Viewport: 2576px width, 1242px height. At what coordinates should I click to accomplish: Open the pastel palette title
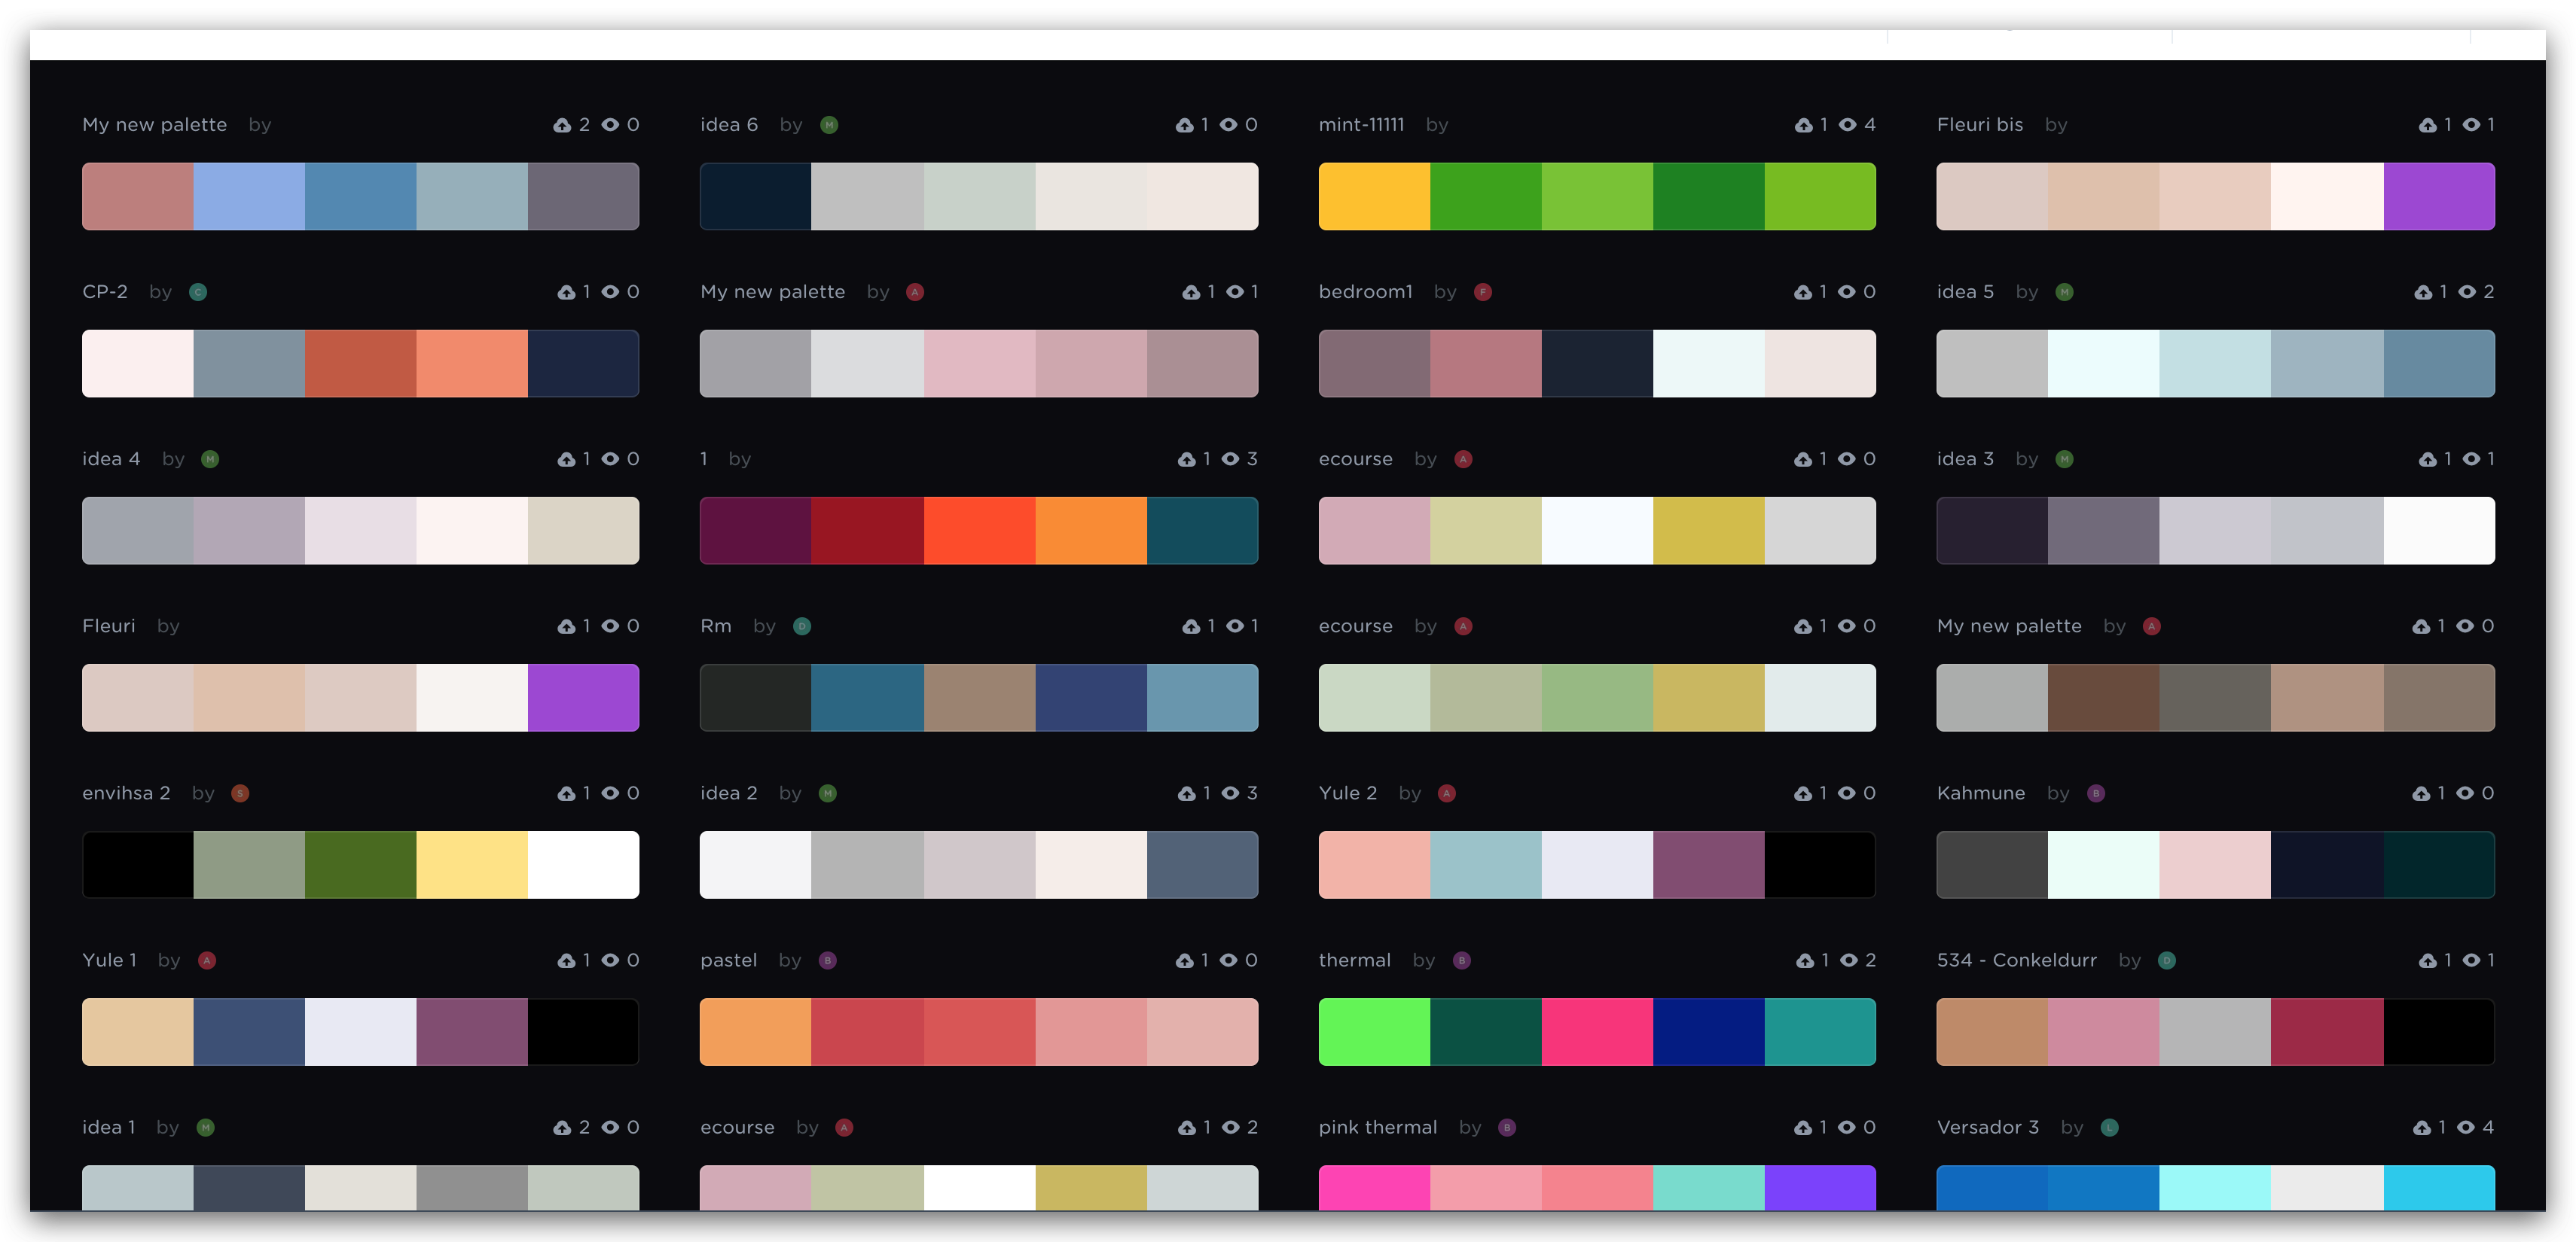pos(728,960)
